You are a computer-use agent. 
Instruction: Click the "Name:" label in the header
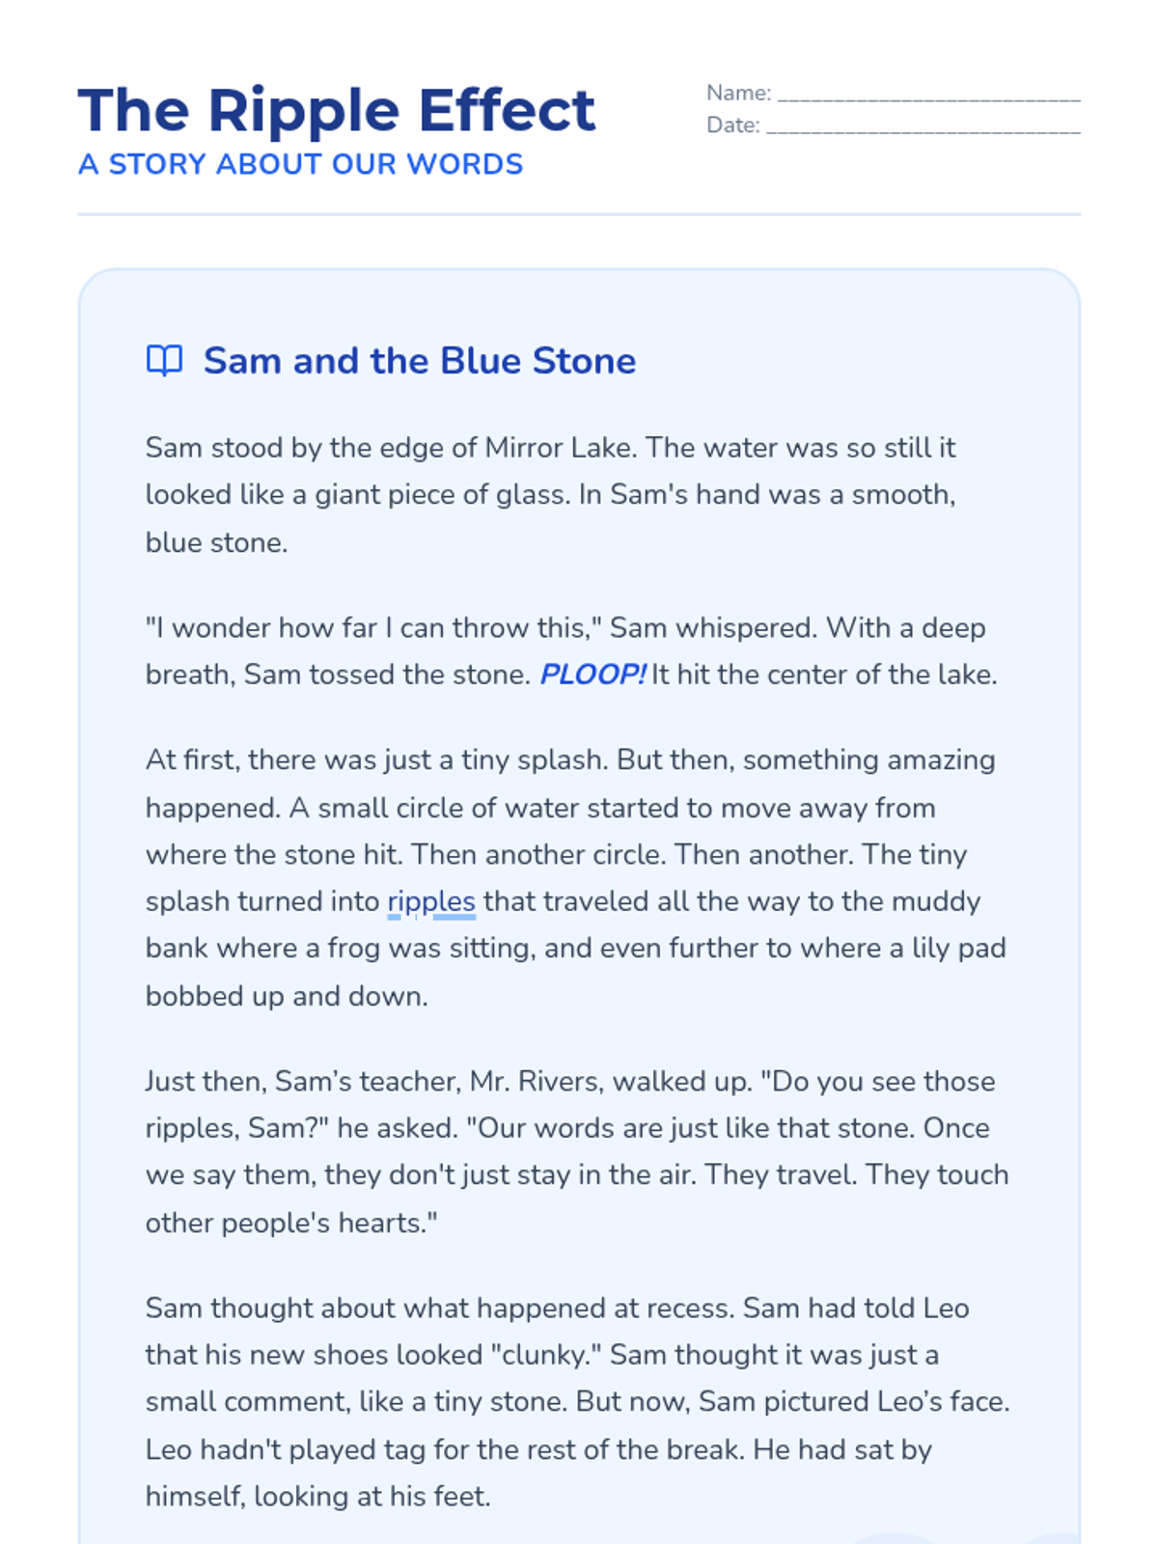click(x=738, y=94)
